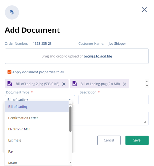Click dropdown list scroll up arrow
Screen dimensions: 154x166
click(x=70, y=104)
